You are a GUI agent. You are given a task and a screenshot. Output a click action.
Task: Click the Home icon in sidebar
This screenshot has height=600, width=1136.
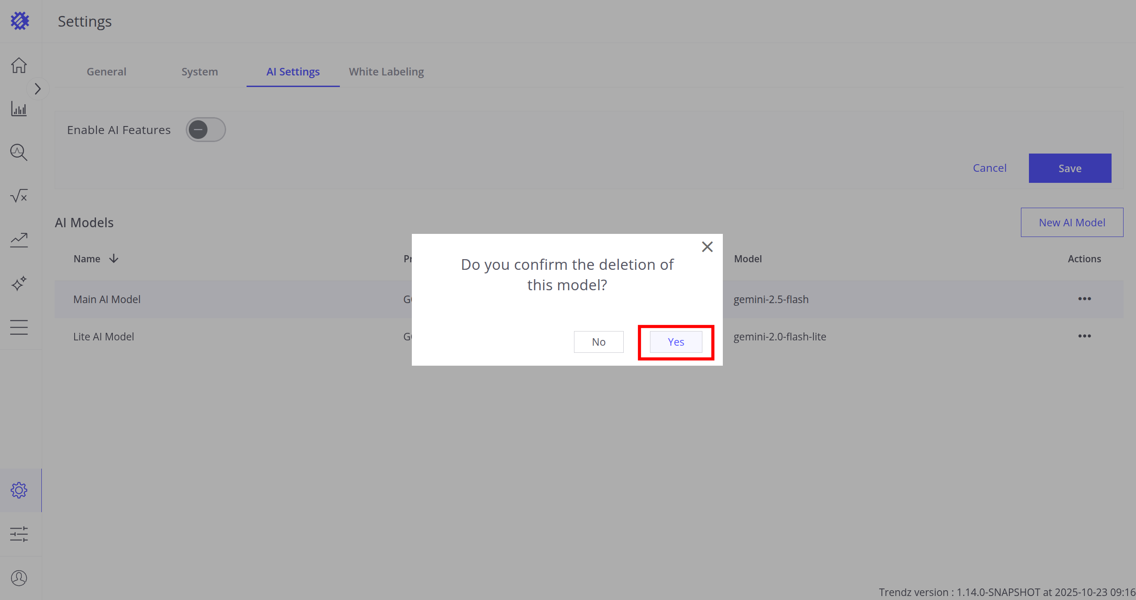tap(19, 66)
